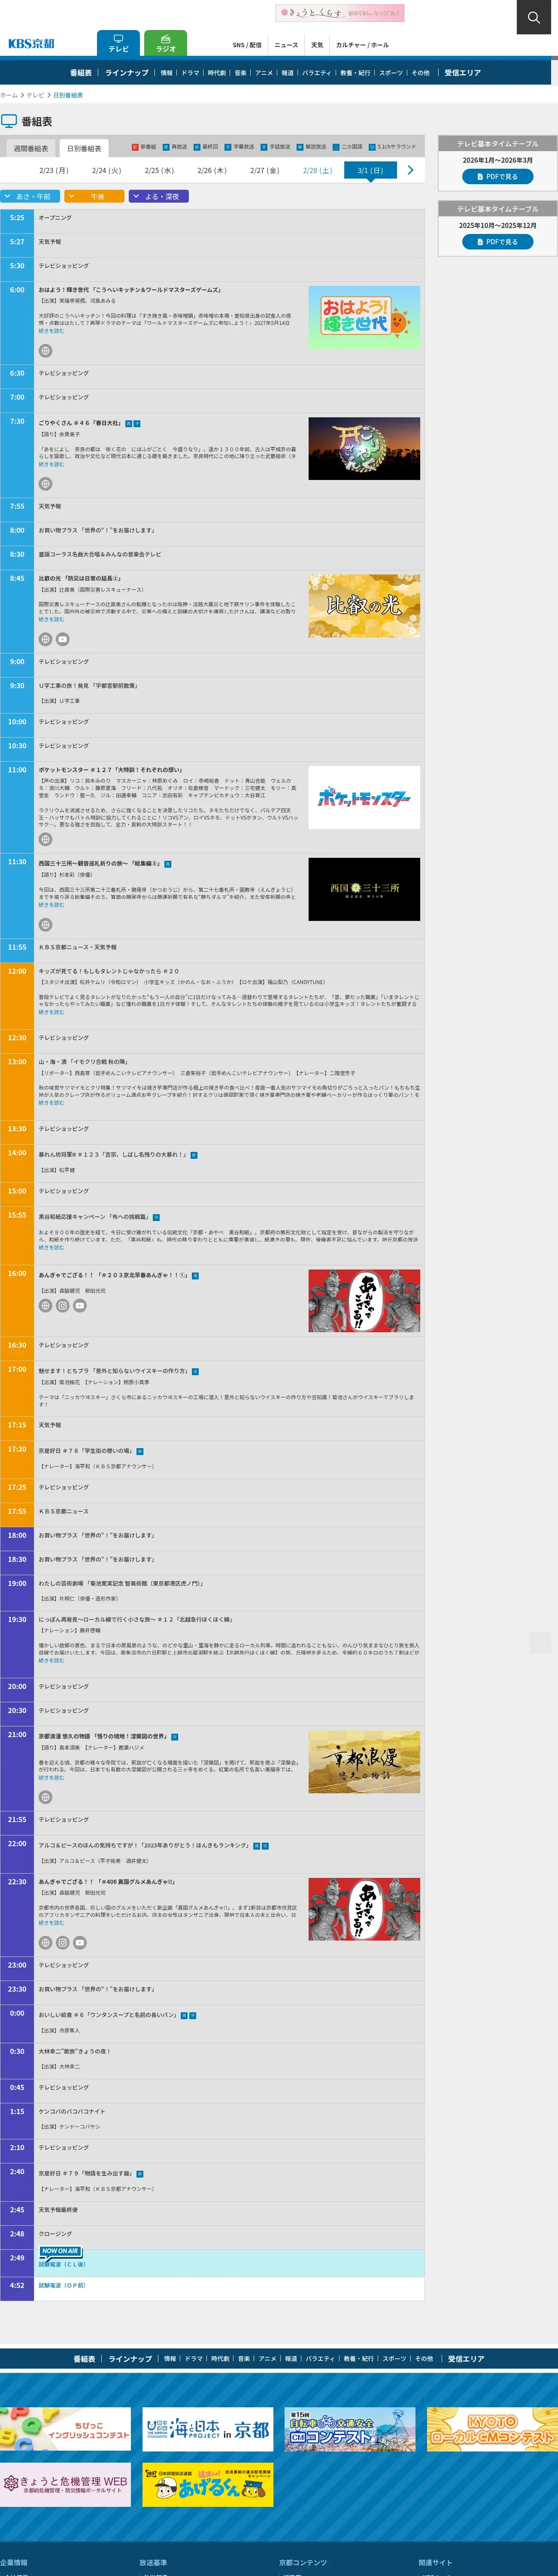Open the カルチャー / ホール menu

point(362,45)
